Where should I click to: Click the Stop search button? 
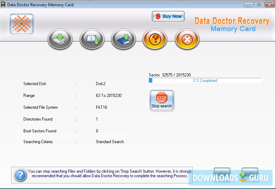click(x=162, y=100)
